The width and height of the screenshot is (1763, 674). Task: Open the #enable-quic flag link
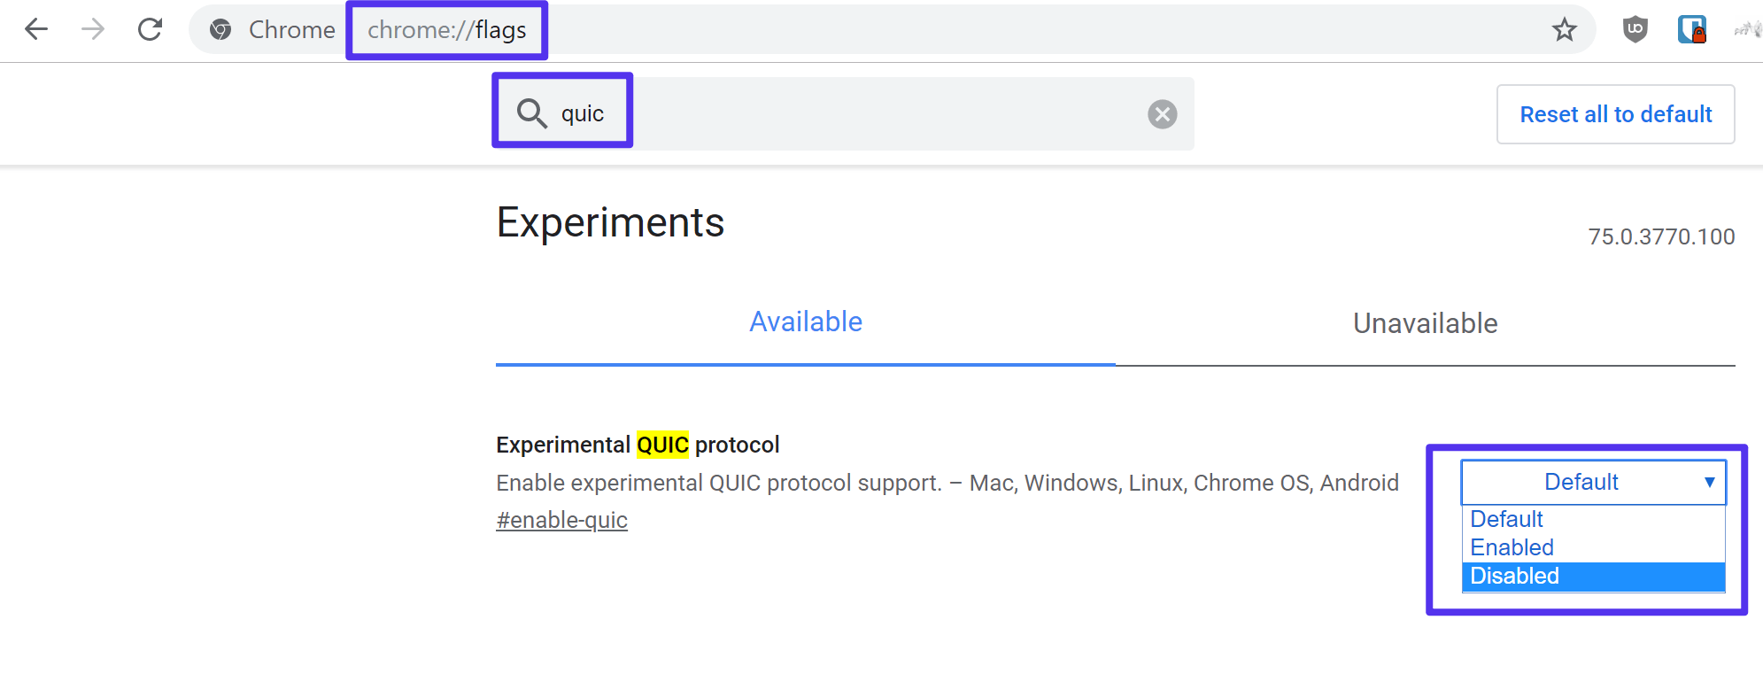pos(561,520)
